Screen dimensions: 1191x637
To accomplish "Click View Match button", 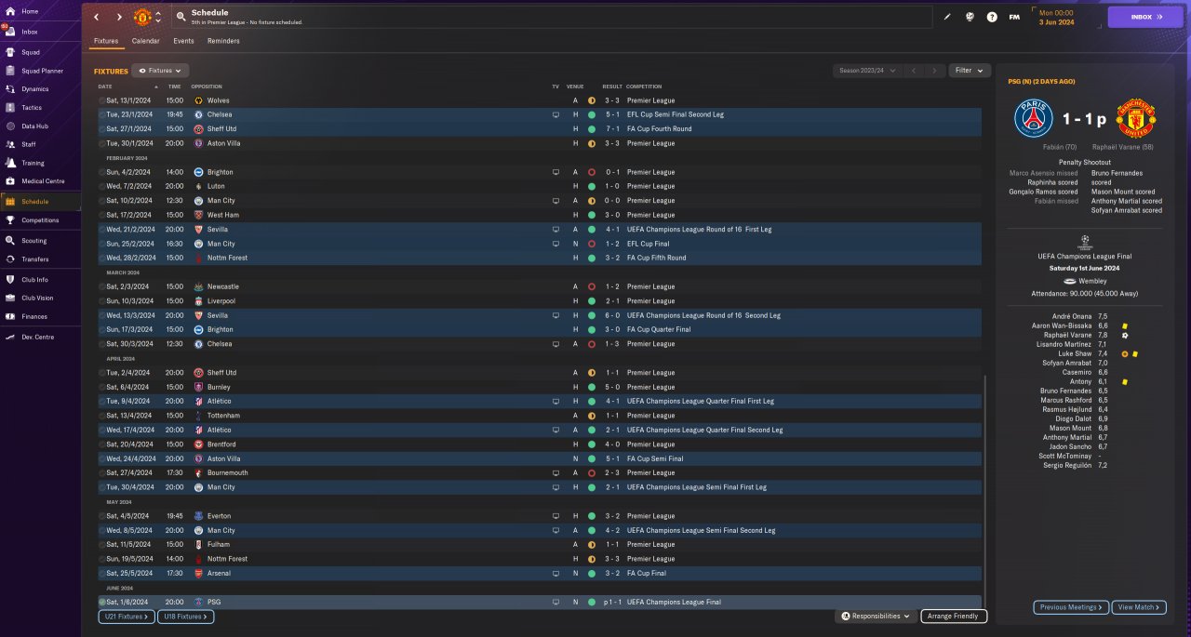I will (1139, 607).
